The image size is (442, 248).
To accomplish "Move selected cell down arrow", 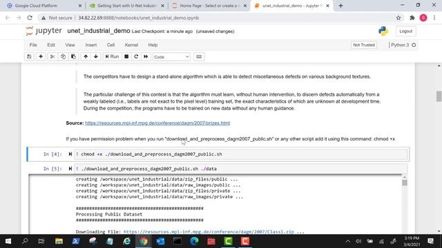I will pyautogui.click(x=96, y=56).
